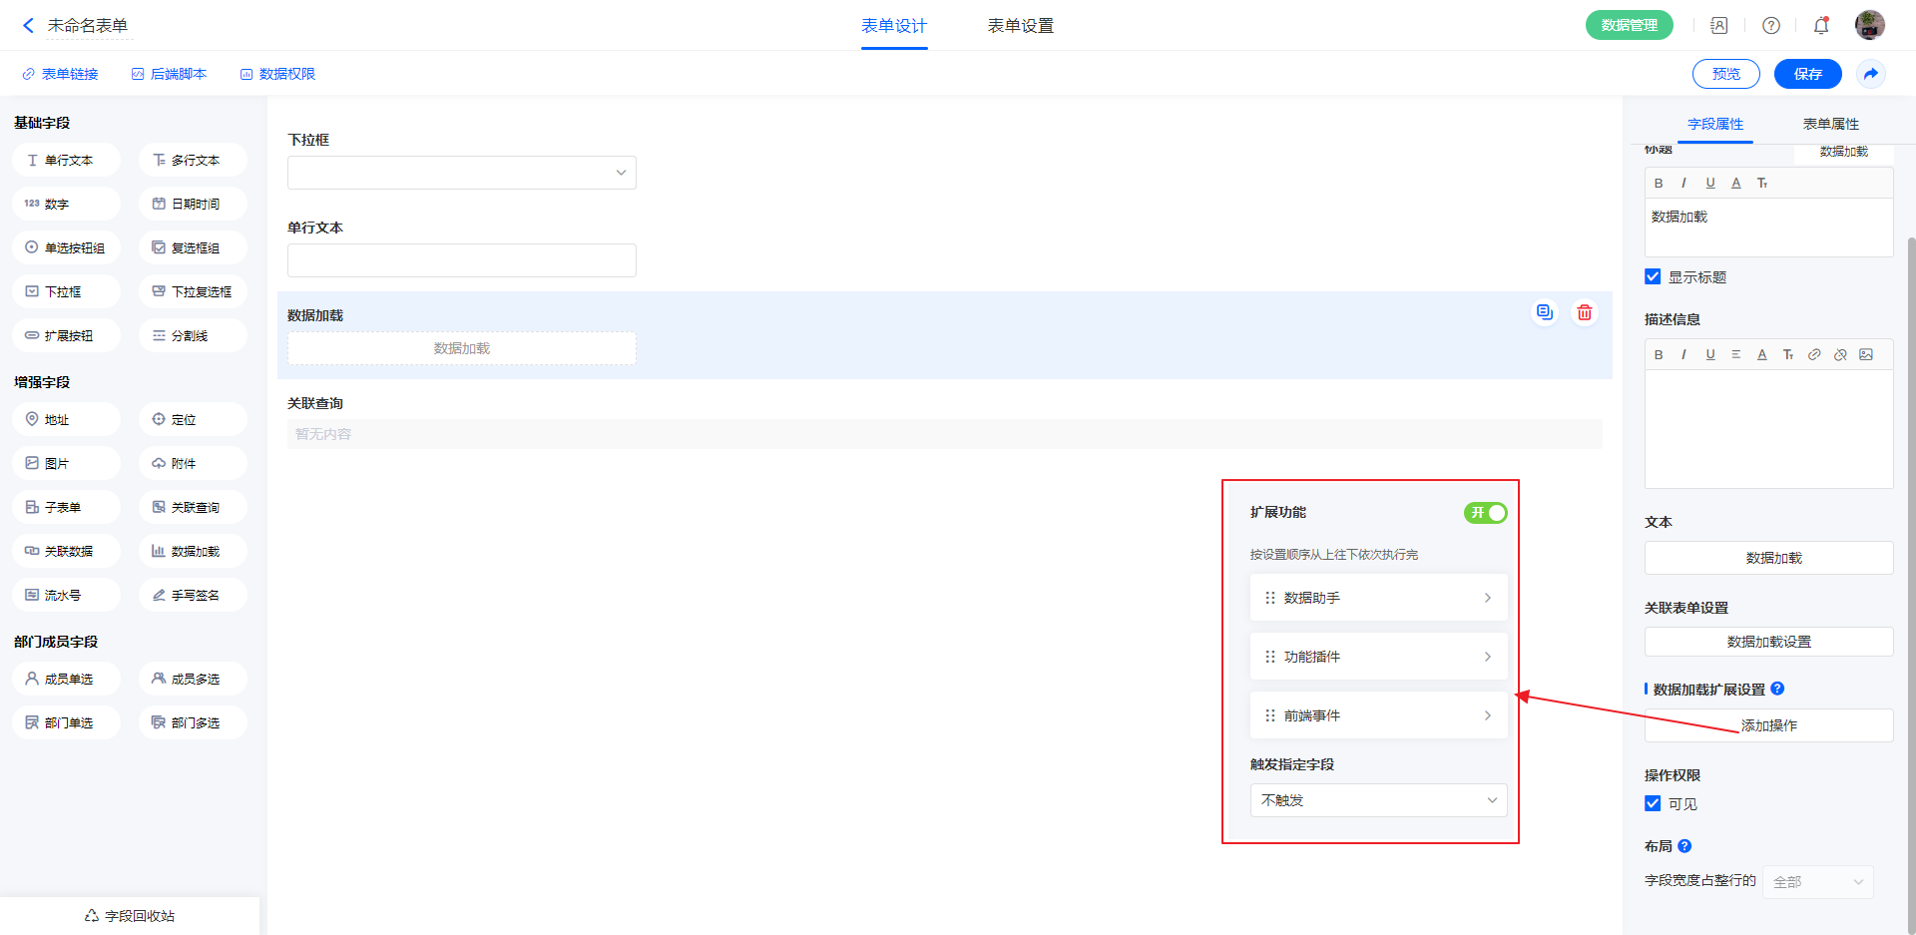Open the 字段宽度 全部 dropdown
Image resolution: width=1916 pixels, height=935 pixels.
[1817, 882]
